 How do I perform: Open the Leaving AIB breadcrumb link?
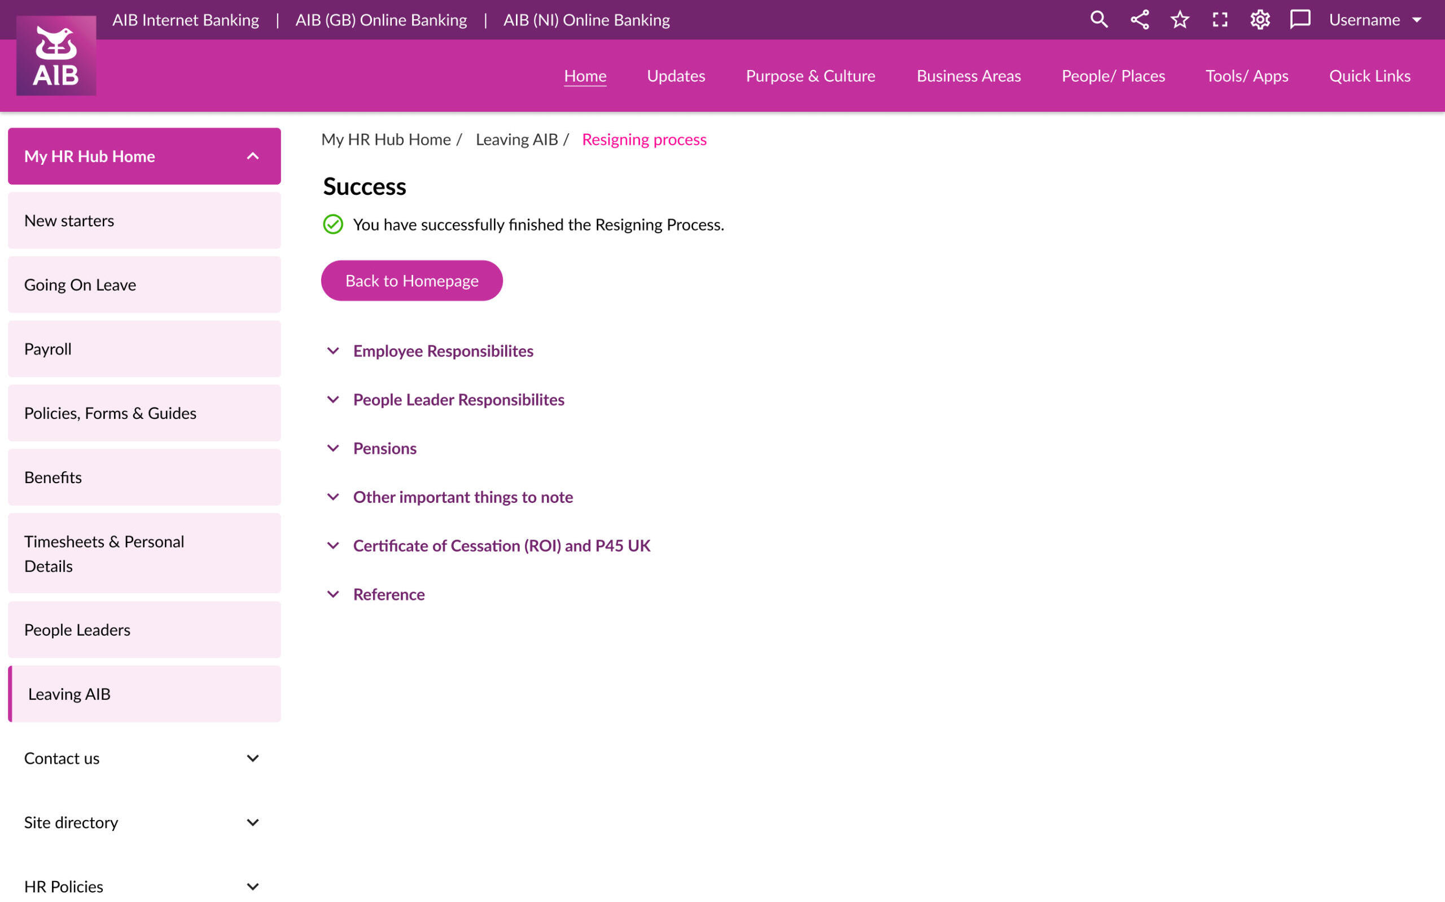pos(516,139)
